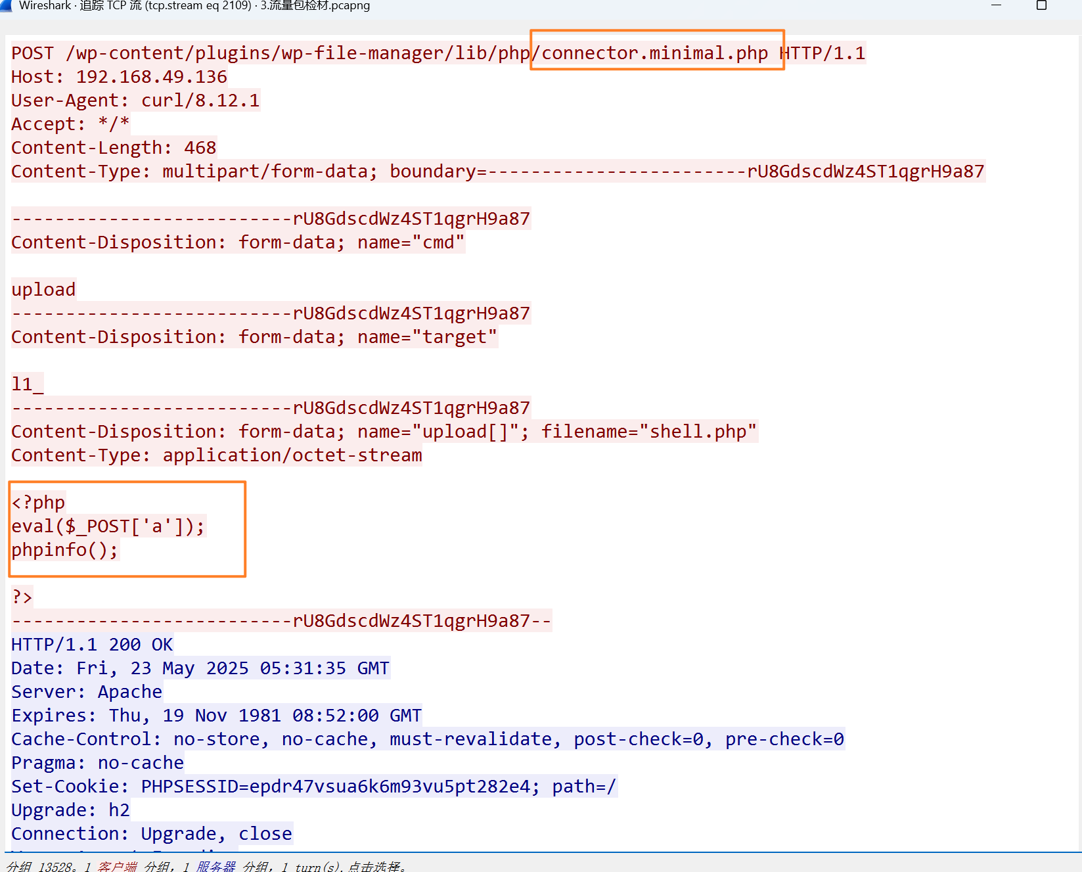Screen dimensions: 1082x872
Task: Click the final boundary line ending with '--'
Action: pyautogui.click(x=281, y=621)
